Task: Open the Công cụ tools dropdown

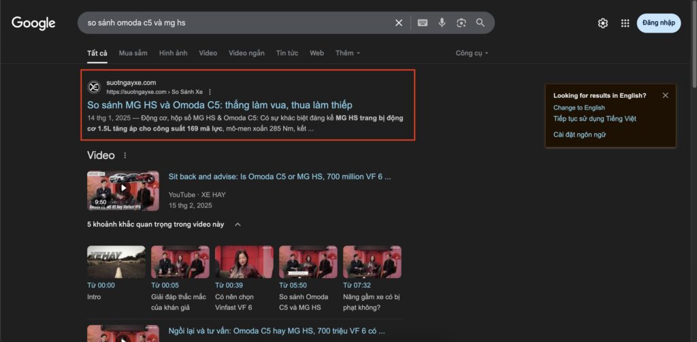Action: [472, 53]
